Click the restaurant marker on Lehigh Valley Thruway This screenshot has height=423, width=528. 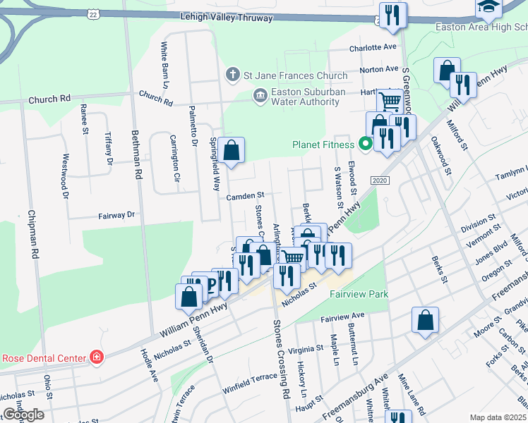pos(392,17)
